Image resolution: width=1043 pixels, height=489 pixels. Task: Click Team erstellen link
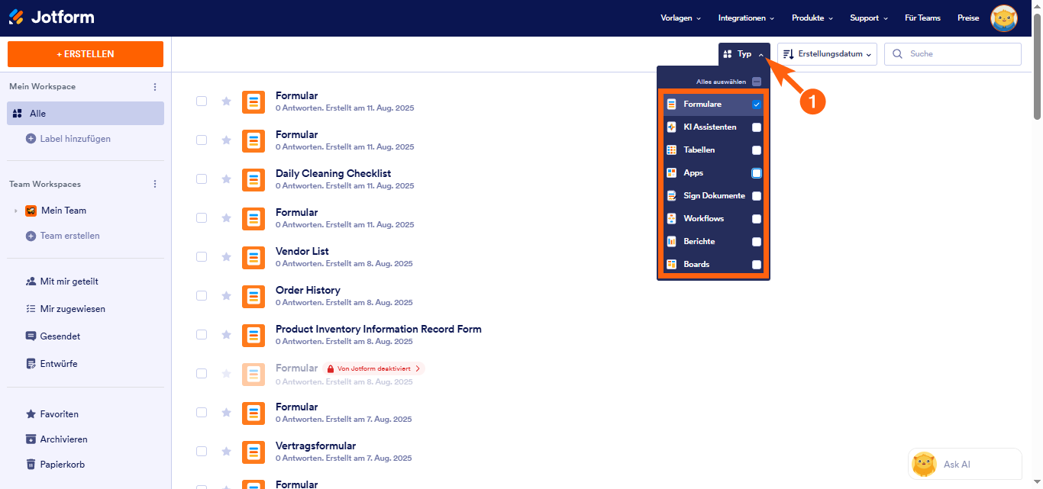pyautogui.click(x=70, y=236)
